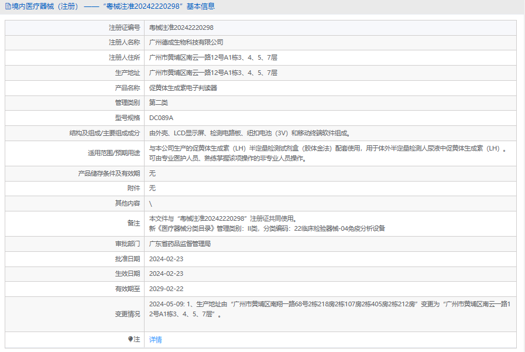Click the 管理类别 label
The image size is (525, 352).
coord(128,102)
